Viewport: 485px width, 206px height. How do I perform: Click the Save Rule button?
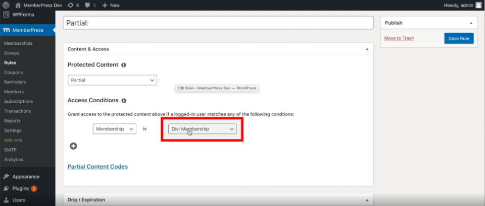(x=459, y=38)
